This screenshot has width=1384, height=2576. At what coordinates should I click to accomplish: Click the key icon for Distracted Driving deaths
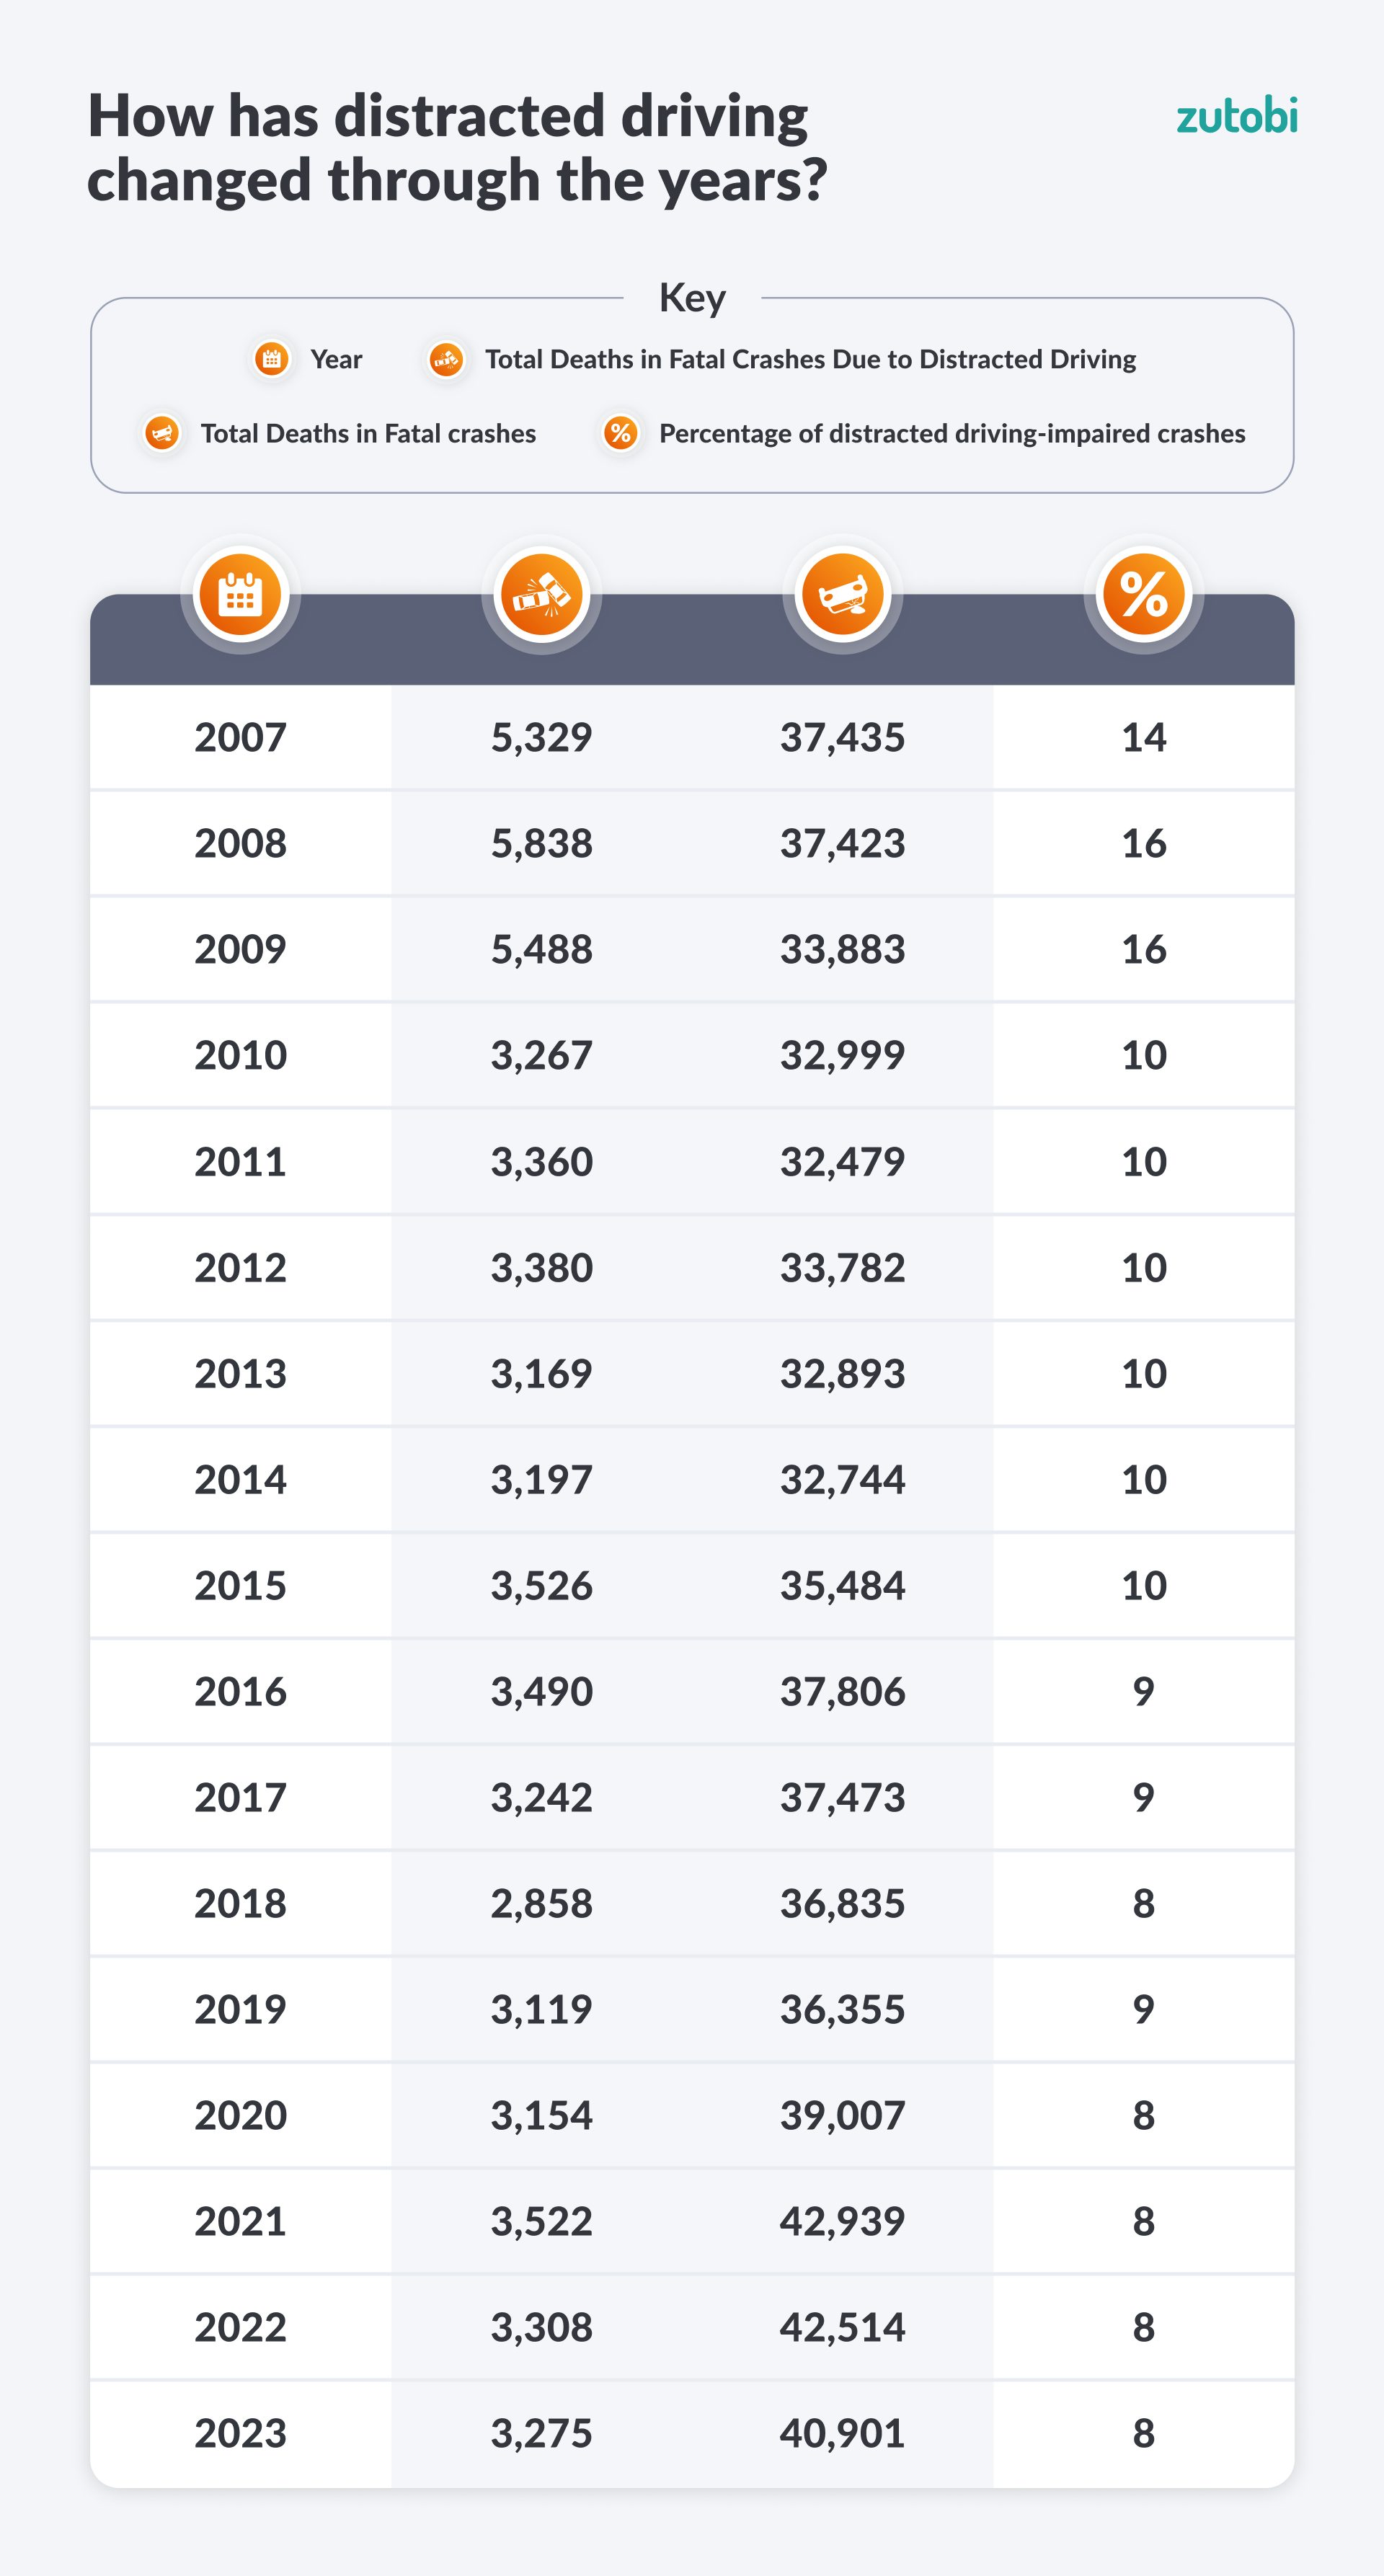click(x=446, y=359)
